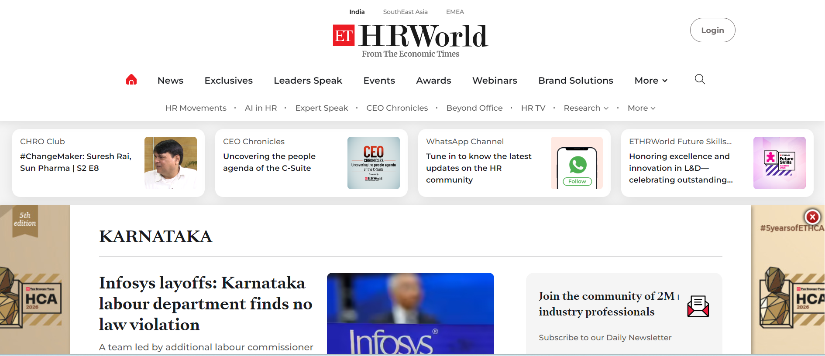Open Beyond Office link

474,108
